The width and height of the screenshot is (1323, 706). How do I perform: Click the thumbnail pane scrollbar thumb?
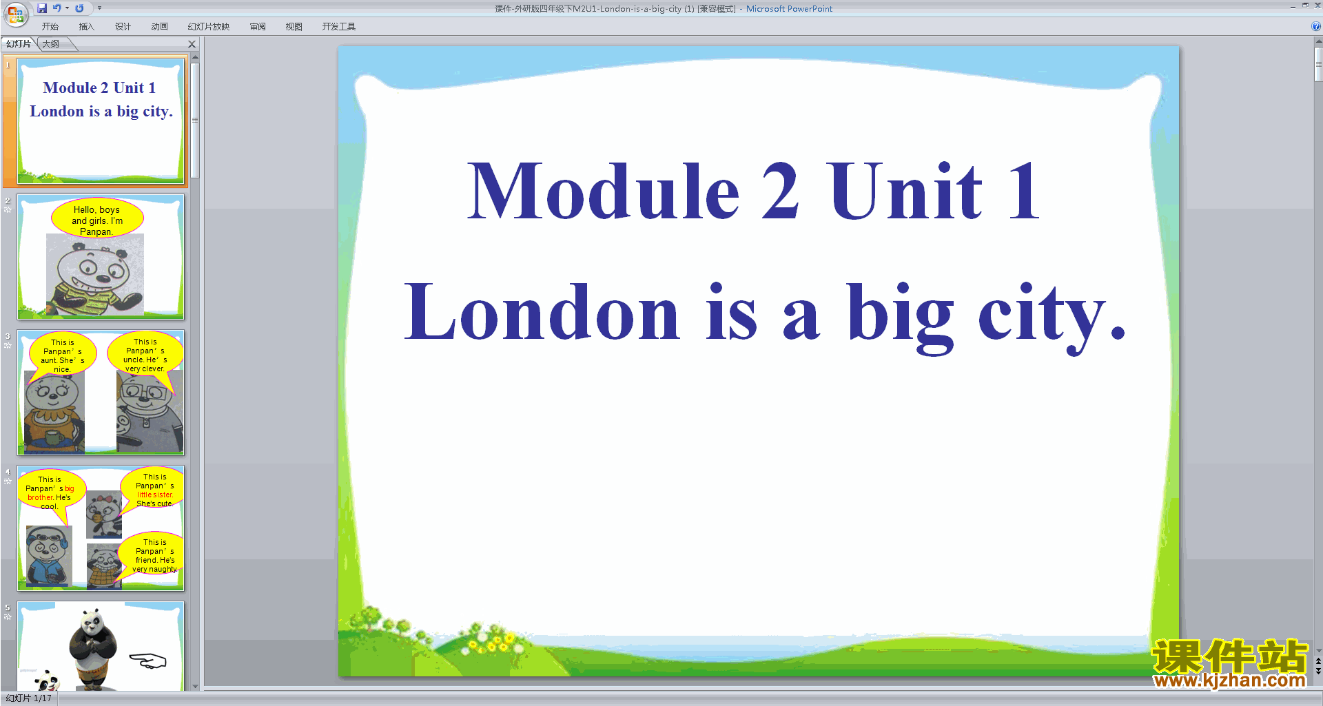(195, 120)
